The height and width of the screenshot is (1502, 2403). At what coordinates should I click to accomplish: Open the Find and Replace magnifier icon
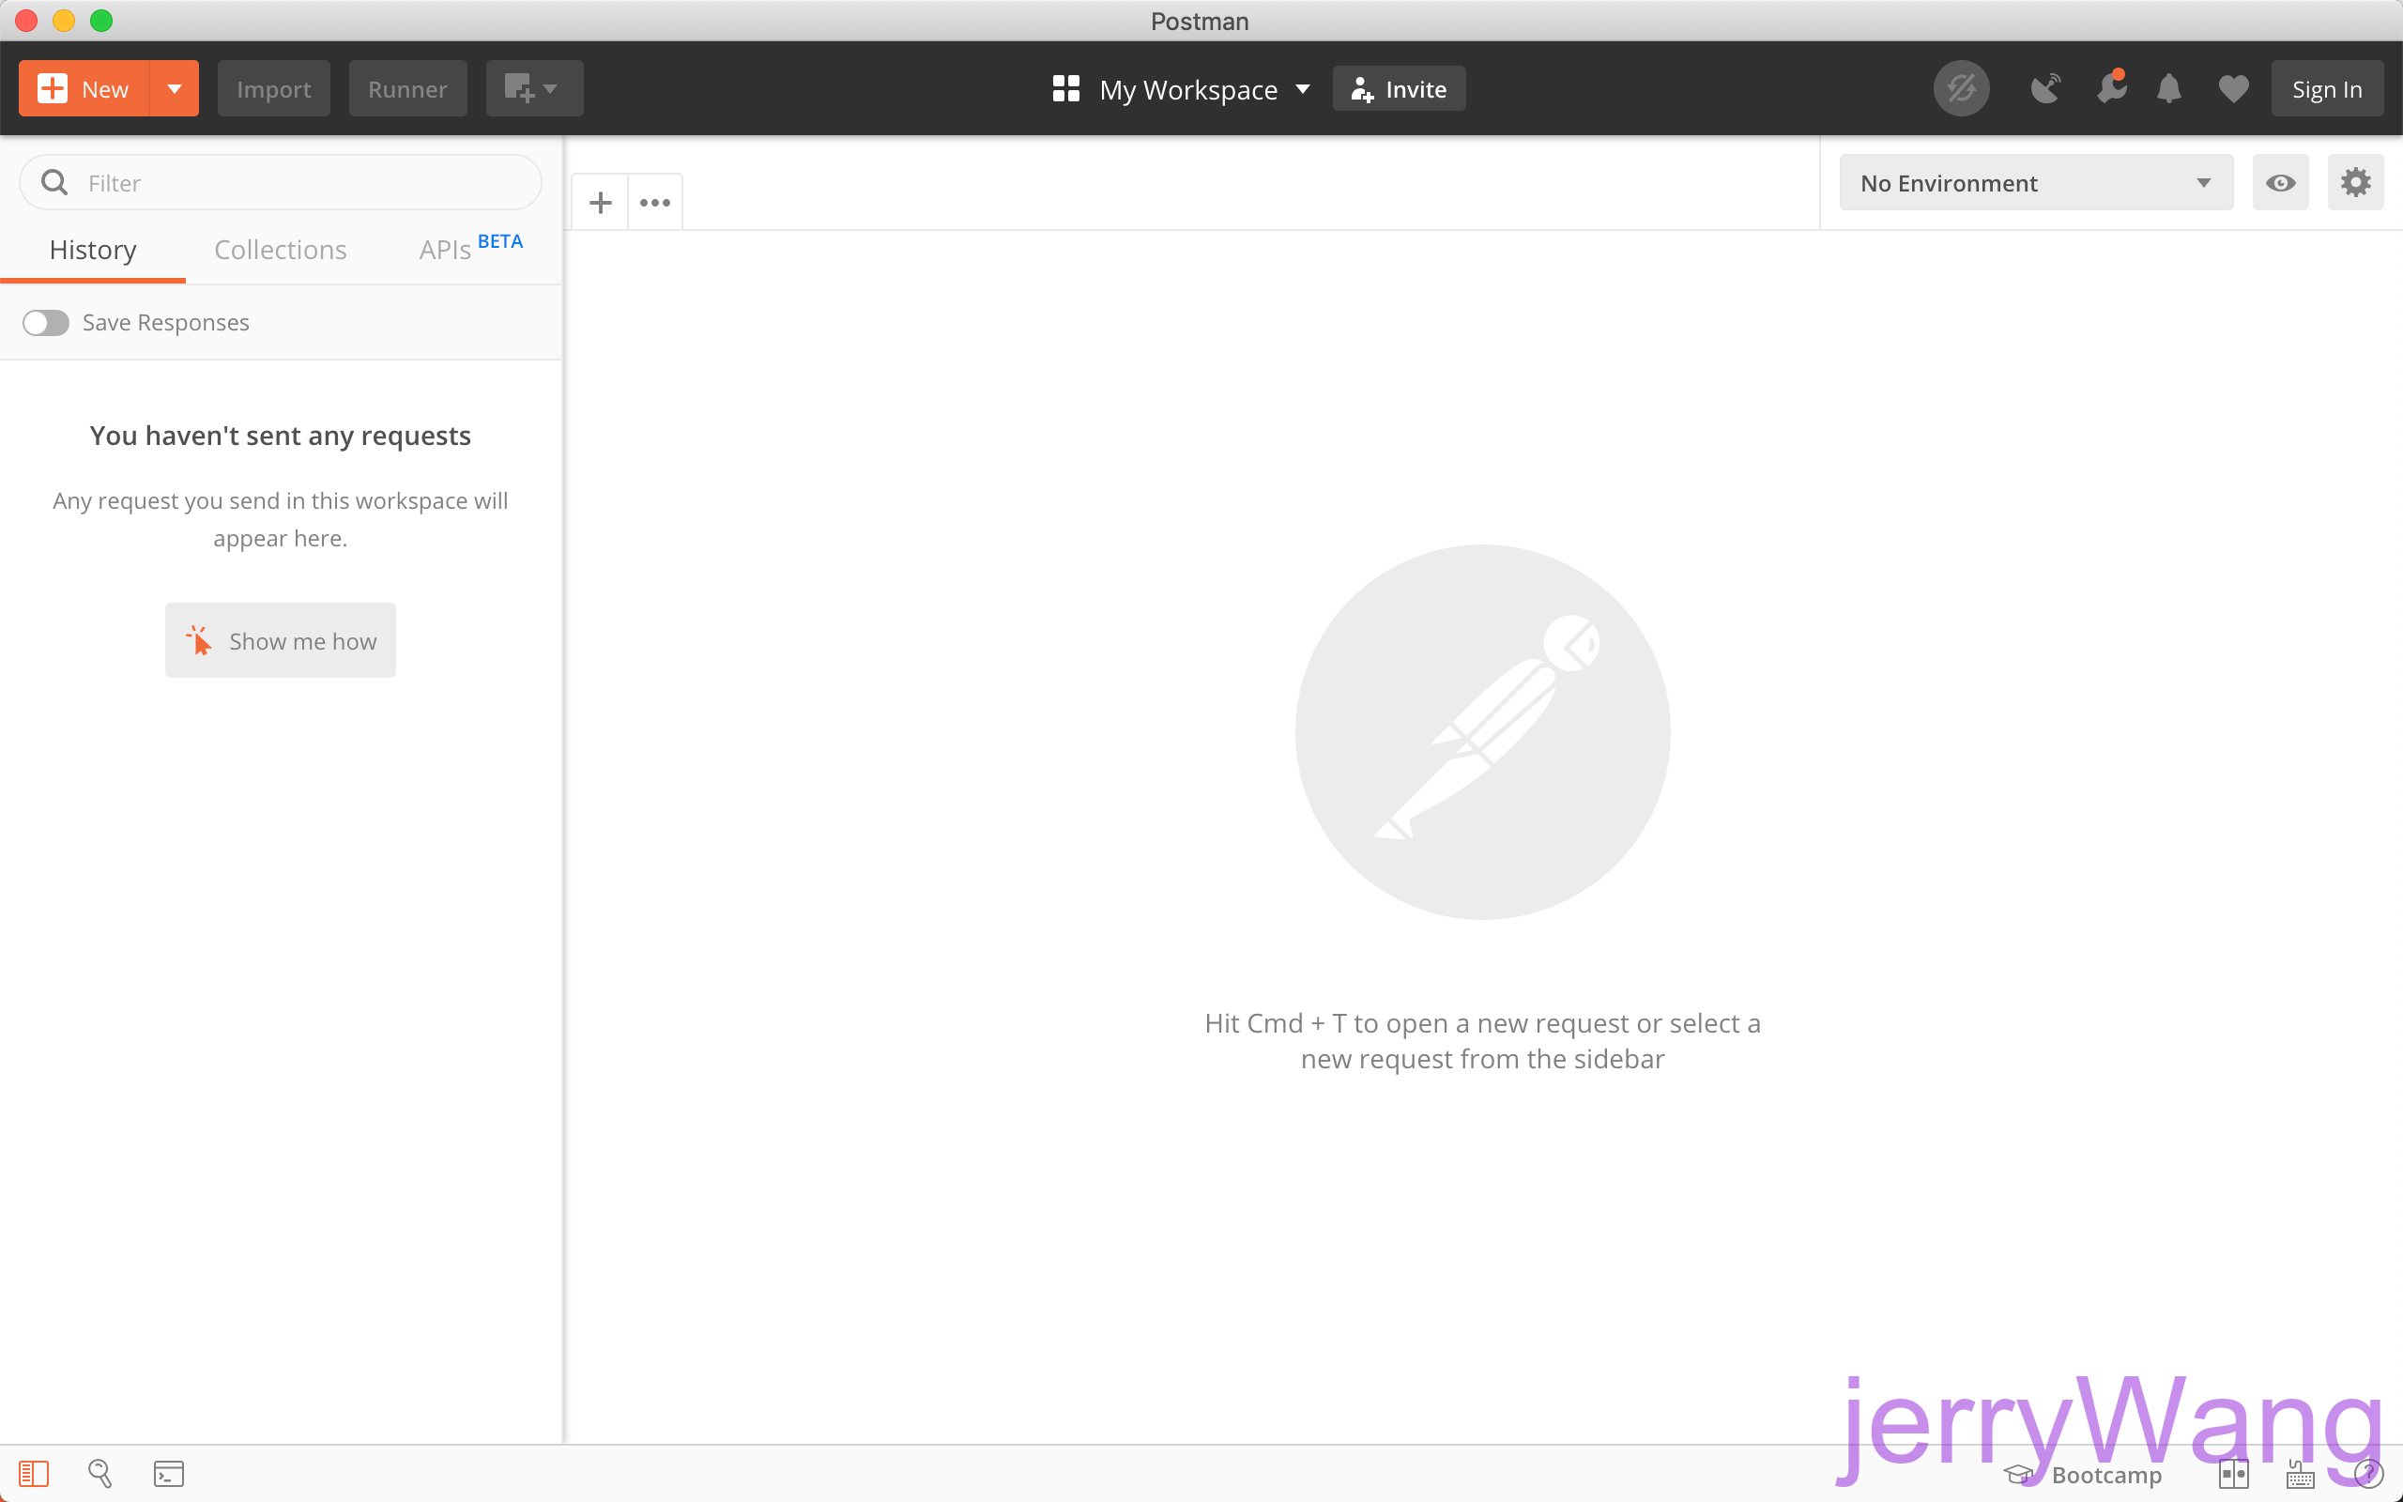pos(99,1473)
